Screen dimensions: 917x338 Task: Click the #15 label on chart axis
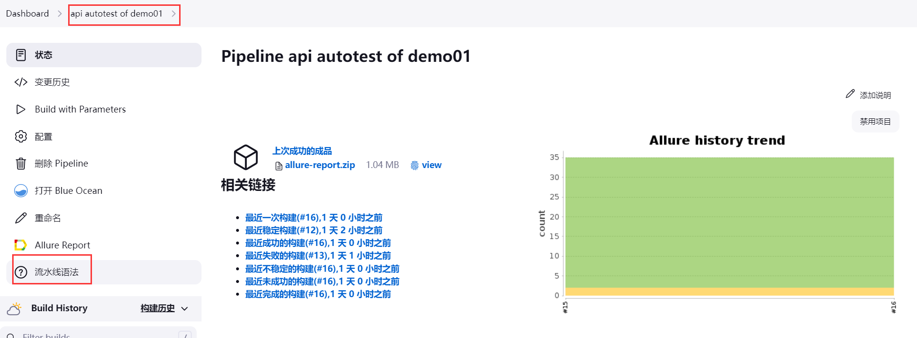click(x=565, y=307)
